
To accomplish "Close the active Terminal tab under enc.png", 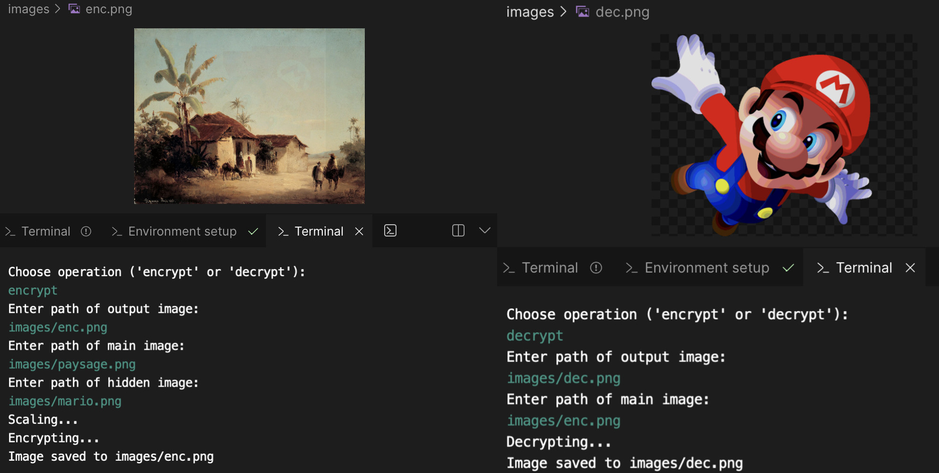I will pos(359,231).
